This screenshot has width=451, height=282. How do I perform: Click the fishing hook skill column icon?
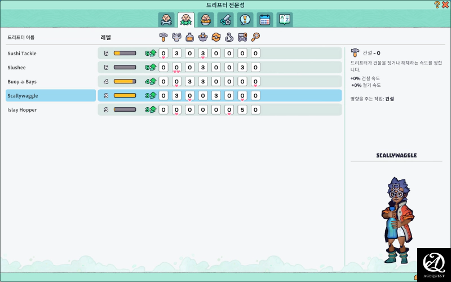(229, 37)
